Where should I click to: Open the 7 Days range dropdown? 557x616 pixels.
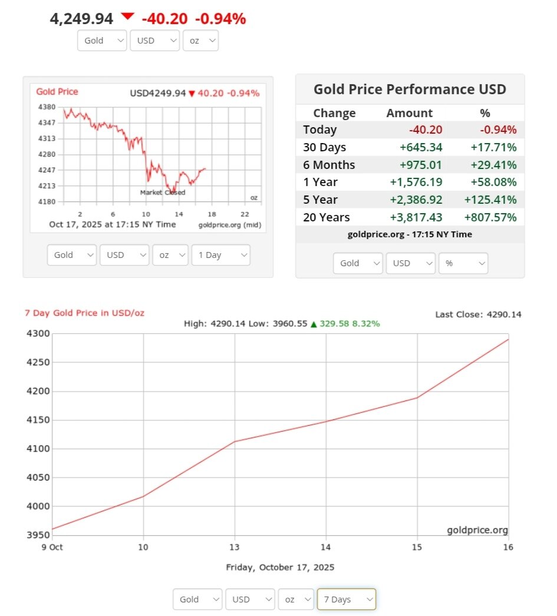point(346,600)
